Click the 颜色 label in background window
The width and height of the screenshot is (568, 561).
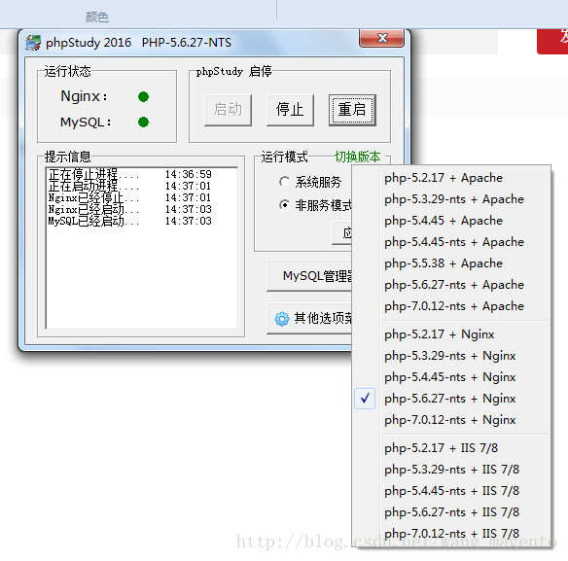(96, 18)
